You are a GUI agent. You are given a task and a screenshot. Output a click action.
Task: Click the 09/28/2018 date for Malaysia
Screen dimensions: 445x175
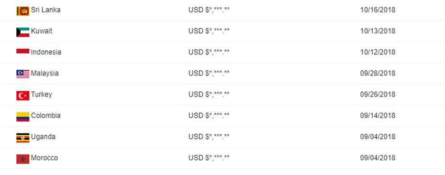(x=378, y=73)
